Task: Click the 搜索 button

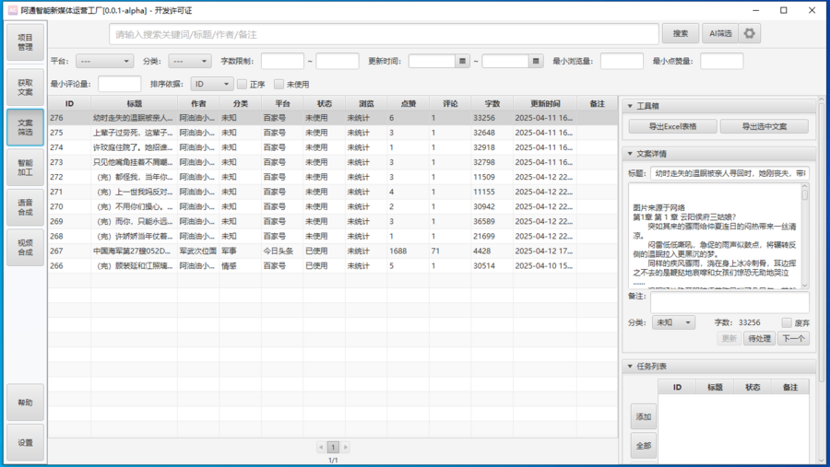Action: [681, 34]
